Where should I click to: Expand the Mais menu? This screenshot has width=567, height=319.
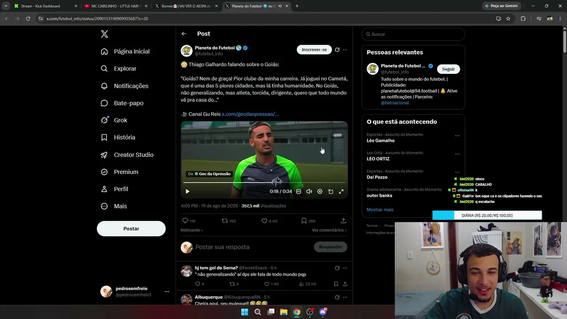click(114, 206)
